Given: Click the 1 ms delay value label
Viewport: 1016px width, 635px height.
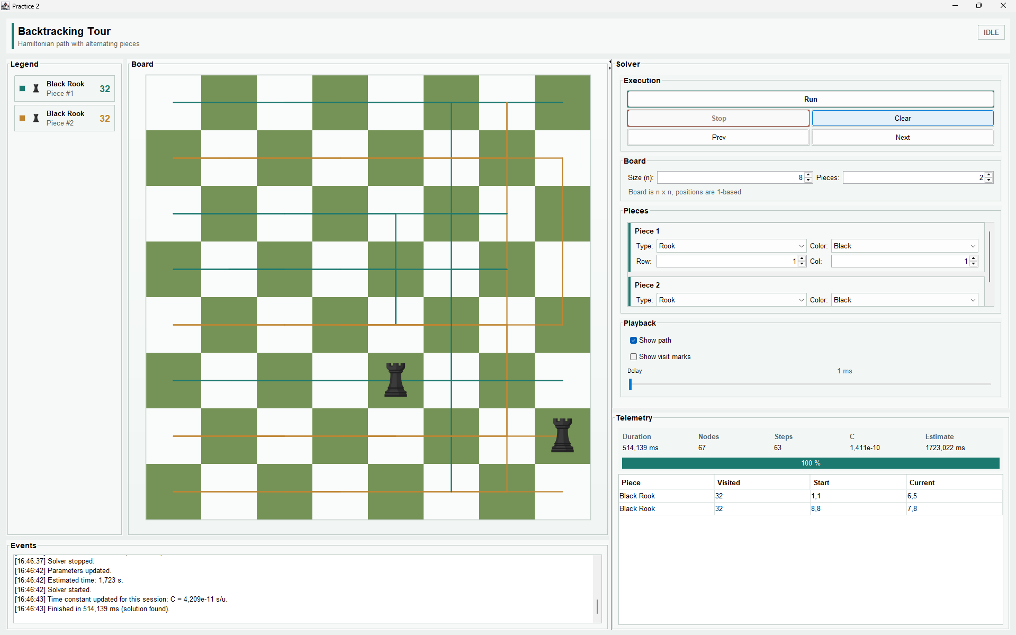Looking at the screenshot, I should pos(844,371).
